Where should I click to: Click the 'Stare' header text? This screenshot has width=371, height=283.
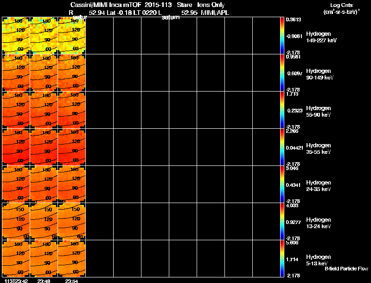pyautogui.click(x=184, y=5)
